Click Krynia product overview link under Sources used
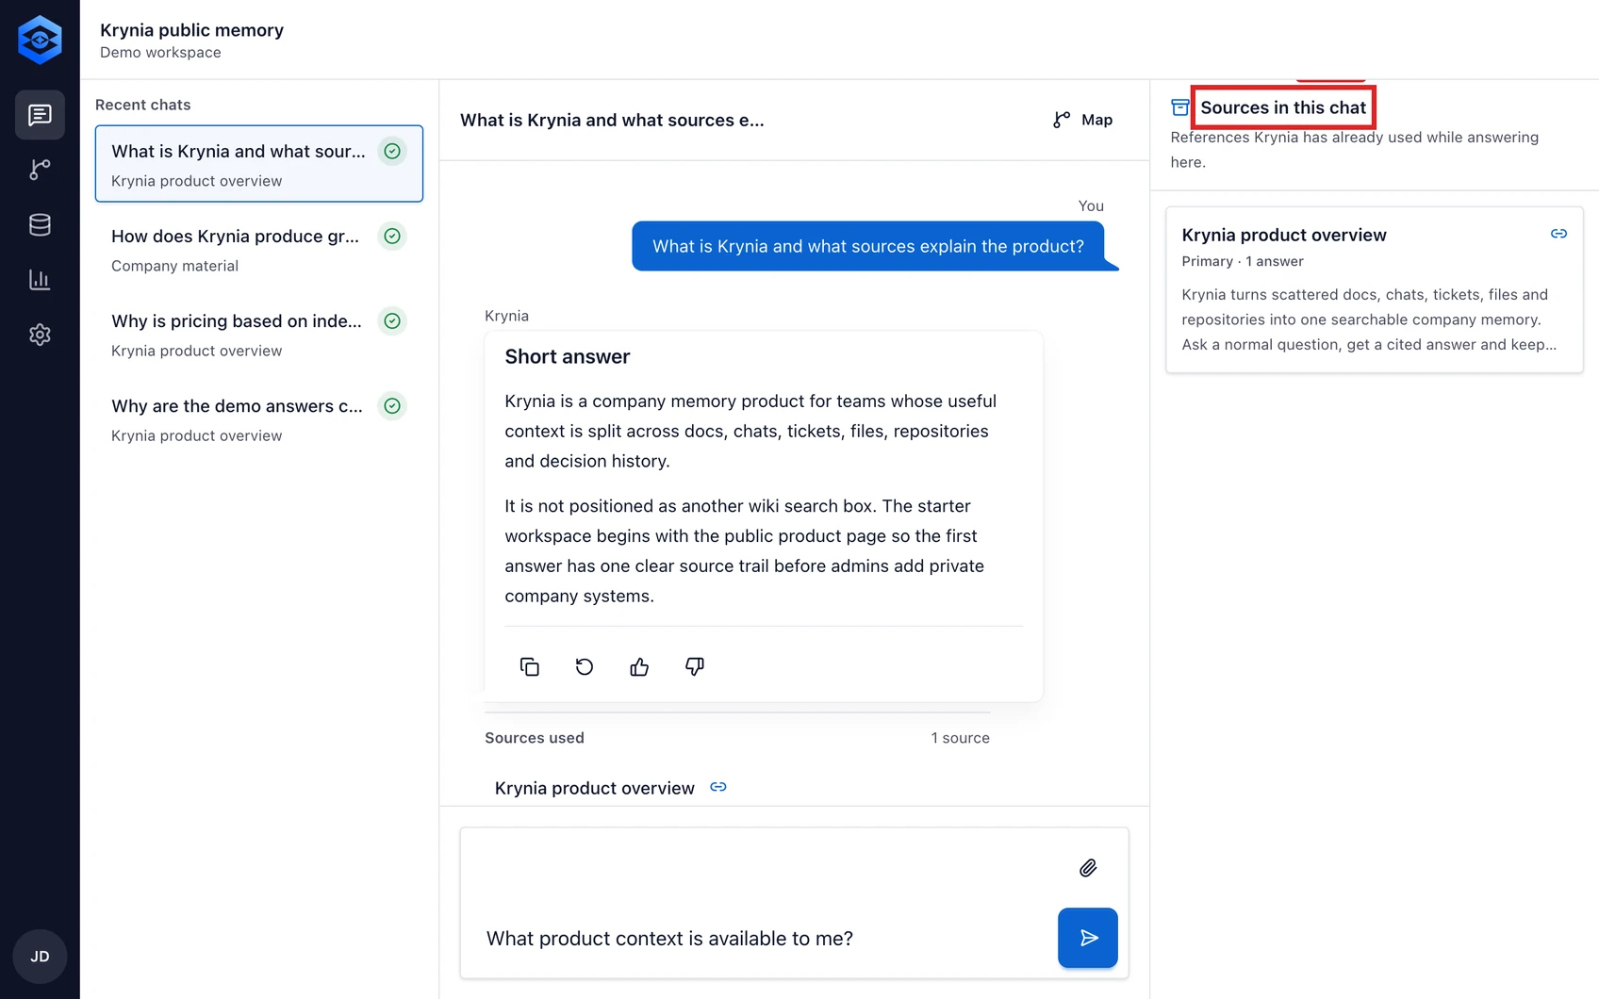The height and width of the screenshot is (999, 1599). (x=595, y=788)
